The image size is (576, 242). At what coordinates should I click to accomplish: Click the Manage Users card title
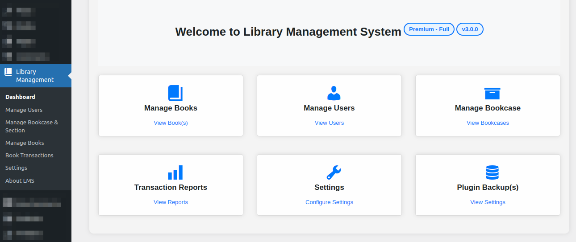329,108
